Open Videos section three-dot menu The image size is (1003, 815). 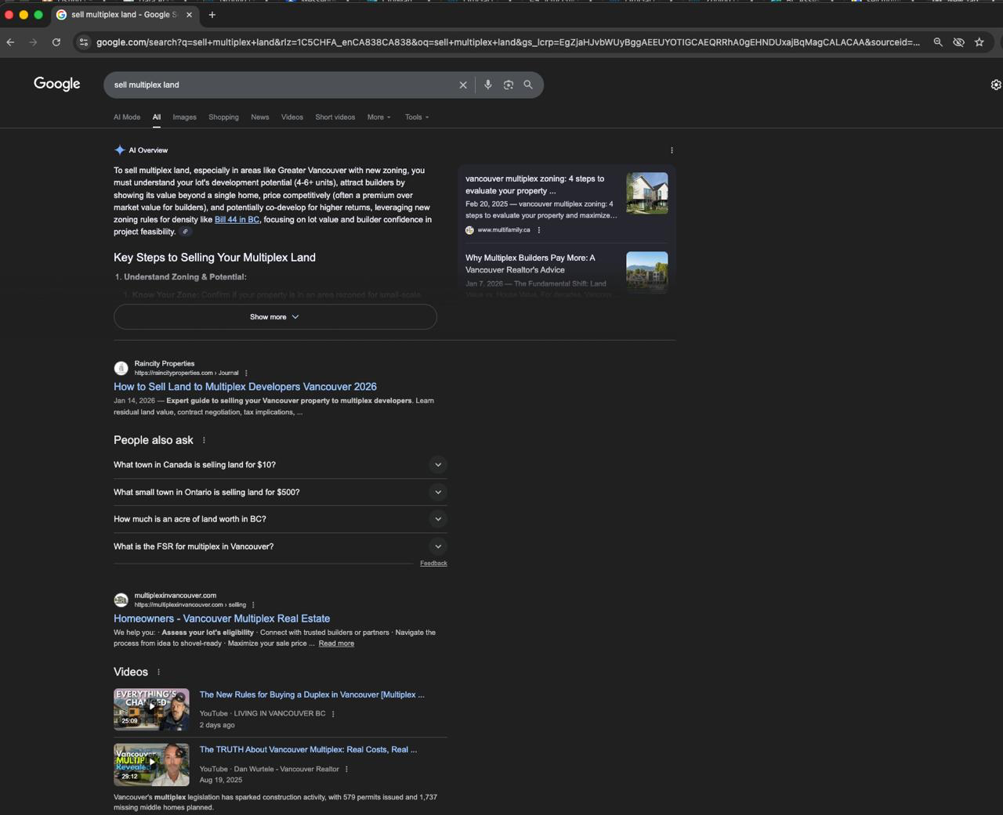click(158, 672)
